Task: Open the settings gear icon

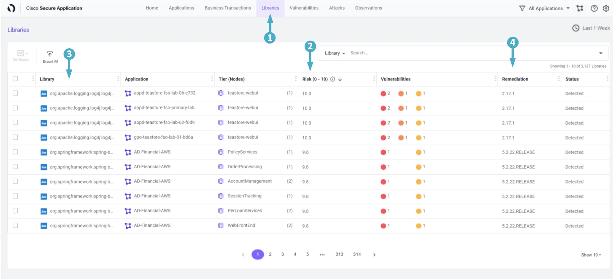Action: pos(606,8)
